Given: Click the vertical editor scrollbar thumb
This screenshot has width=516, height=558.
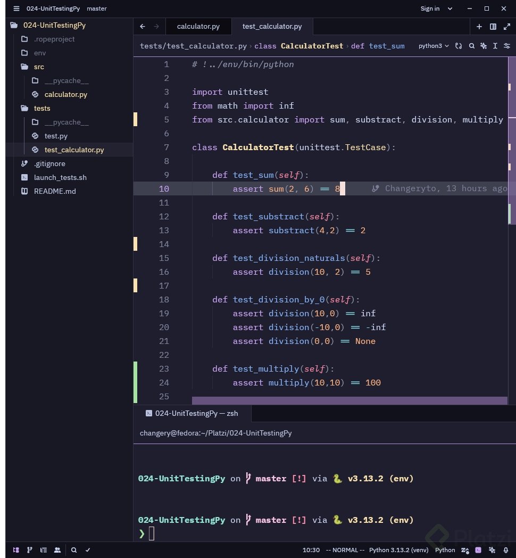Looking at the screenshot, I should [512, 141].
